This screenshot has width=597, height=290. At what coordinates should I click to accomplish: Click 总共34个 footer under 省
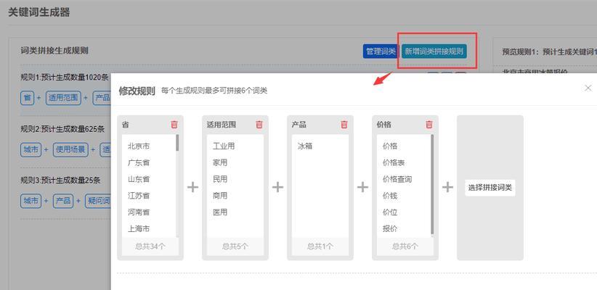[150, 246]
